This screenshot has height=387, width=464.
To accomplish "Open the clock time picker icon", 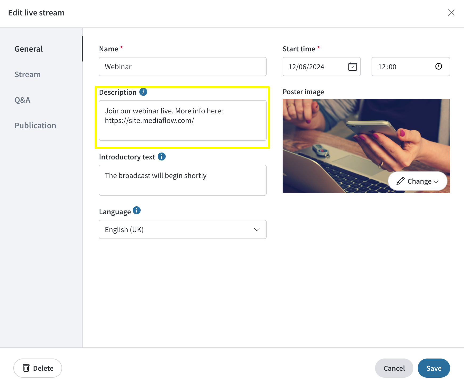I will (438, 67).
